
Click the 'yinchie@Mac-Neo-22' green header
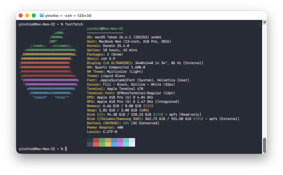(x=105, y=29)
